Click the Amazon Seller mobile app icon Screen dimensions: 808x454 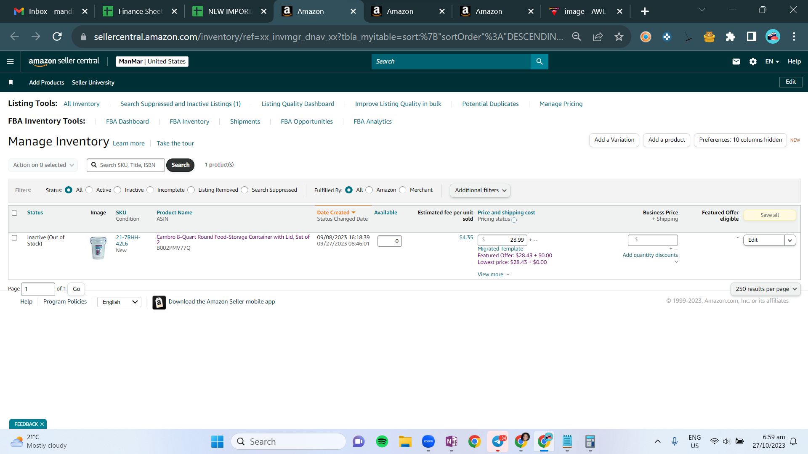(x=159, y=302)
